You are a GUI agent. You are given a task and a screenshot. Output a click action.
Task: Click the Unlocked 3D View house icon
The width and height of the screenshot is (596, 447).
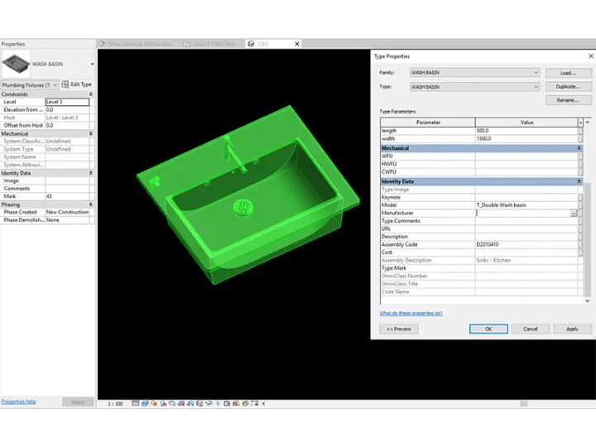tap(199, 403)
